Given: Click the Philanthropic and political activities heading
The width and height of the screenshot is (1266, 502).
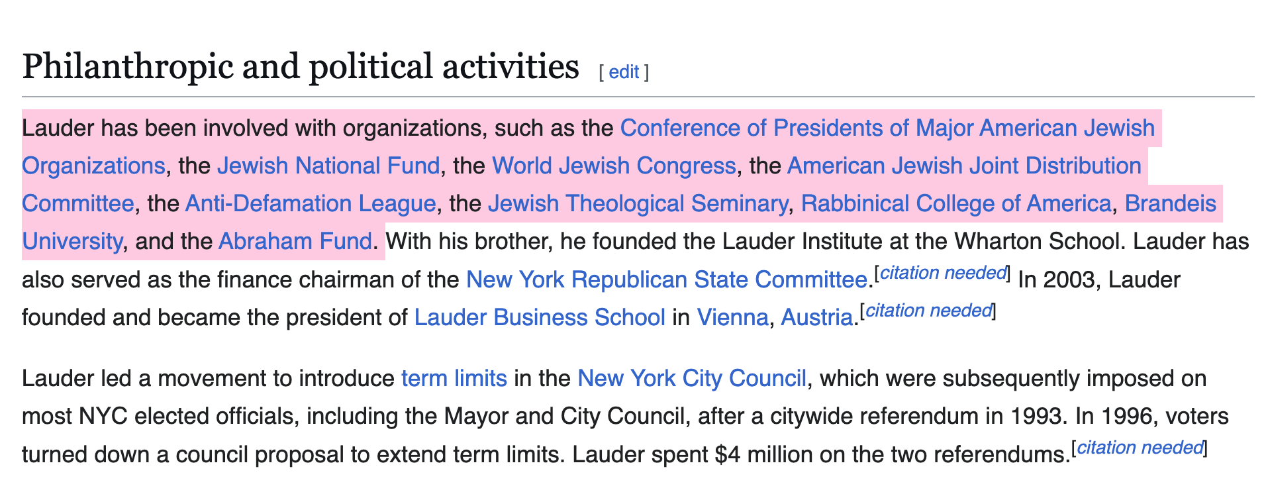Looking at the screenshot, I should 301,67.
